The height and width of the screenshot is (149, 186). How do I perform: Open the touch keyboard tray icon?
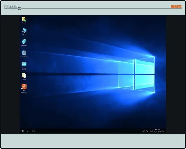click(151, 131)
